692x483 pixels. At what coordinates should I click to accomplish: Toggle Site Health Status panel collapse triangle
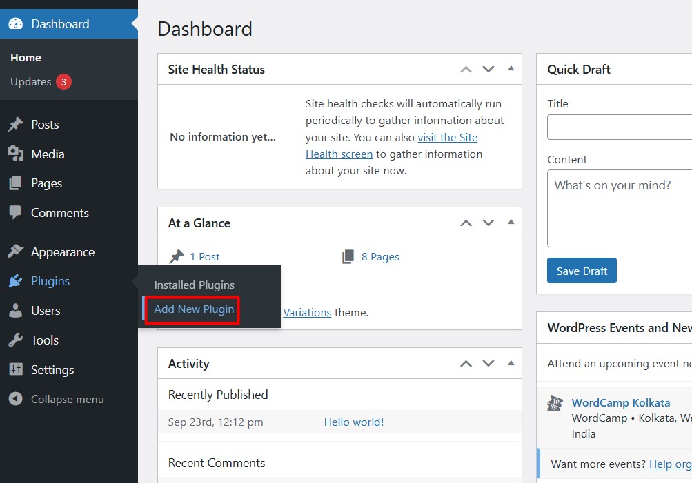point(511,68)
